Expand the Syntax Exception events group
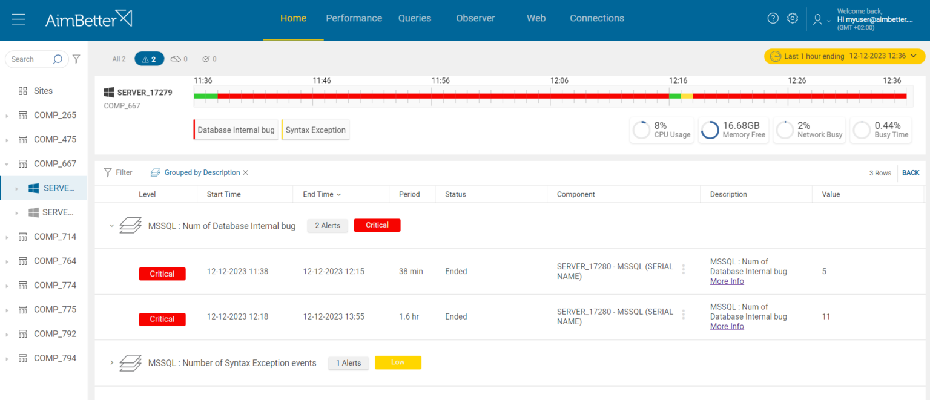 (x=111, y=362)
